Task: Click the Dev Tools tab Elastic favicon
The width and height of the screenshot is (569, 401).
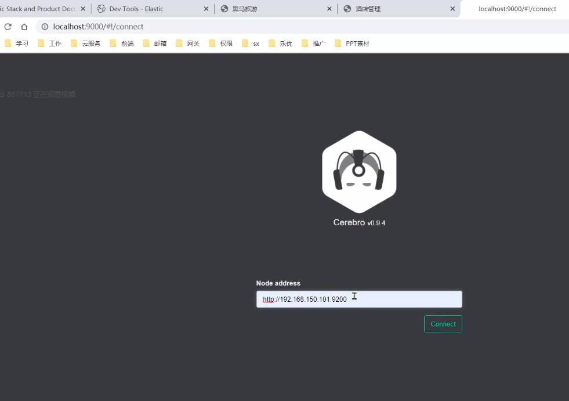Action: click(x=102, y=9)
